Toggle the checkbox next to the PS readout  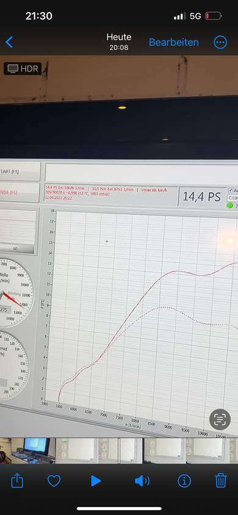pyautogui.click(x=231, y=190)
